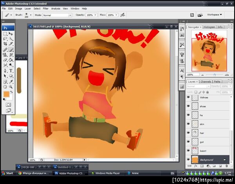Select the Path Selection tool
The height and width of the screenshot is (184, 235).
pos(5,76)
